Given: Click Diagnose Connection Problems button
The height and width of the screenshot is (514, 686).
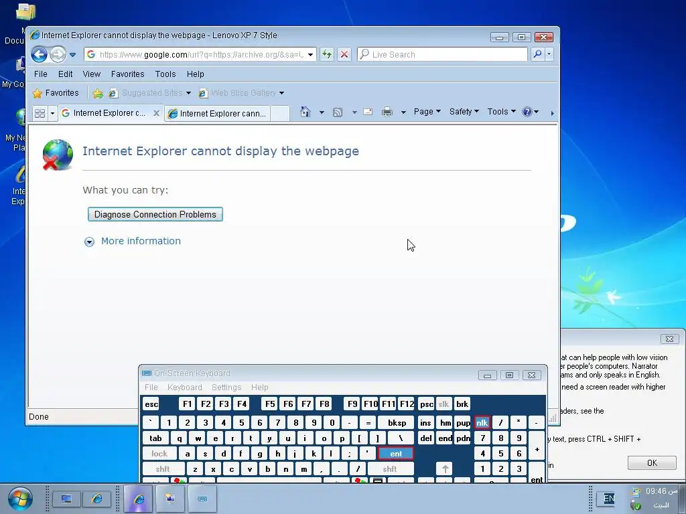Looking at the screenshot, I should [x=155, y=214].
